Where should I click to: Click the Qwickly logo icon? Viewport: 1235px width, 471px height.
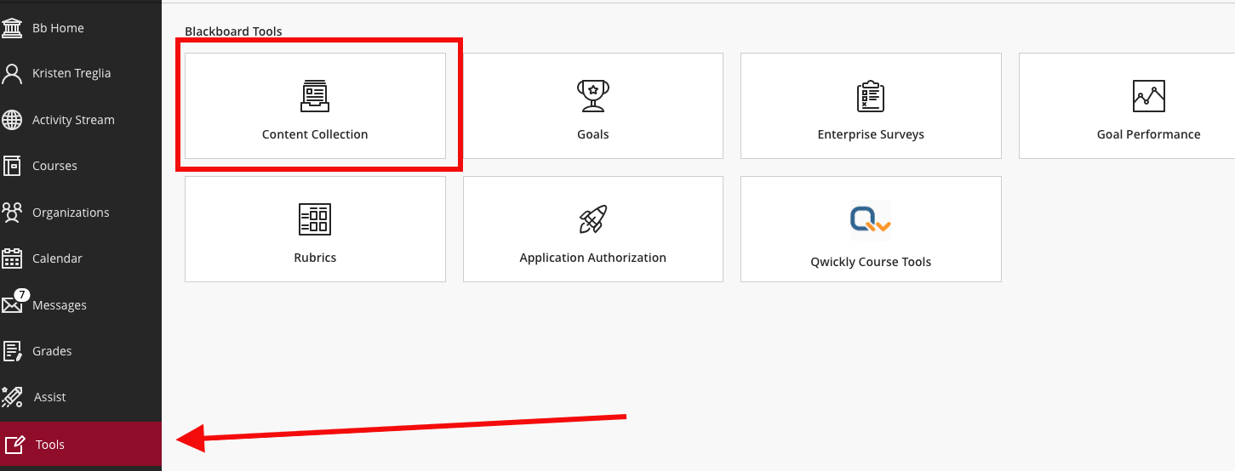pos(871,219)
